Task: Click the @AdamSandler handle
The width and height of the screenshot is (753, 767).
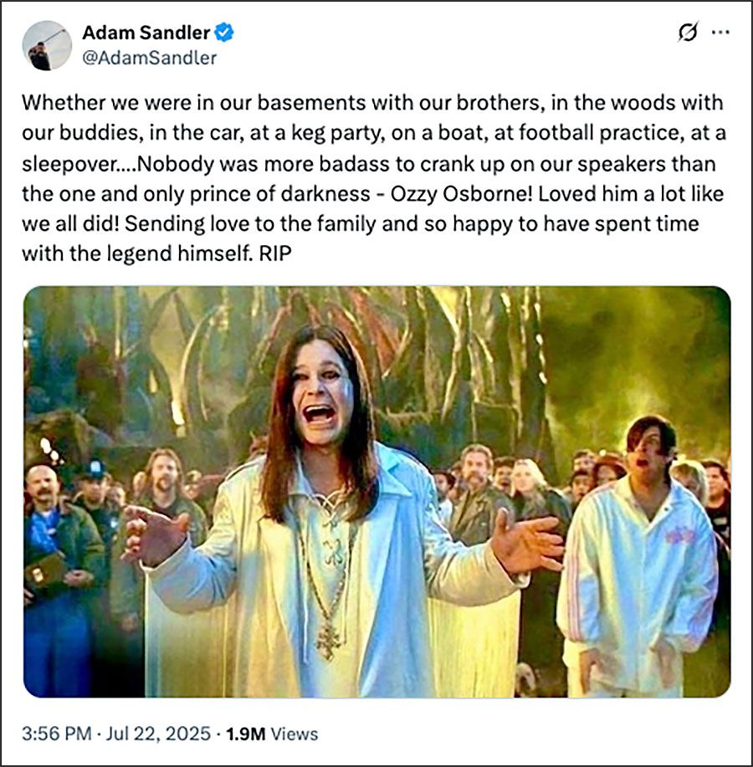Action: (x=149, y=58)
